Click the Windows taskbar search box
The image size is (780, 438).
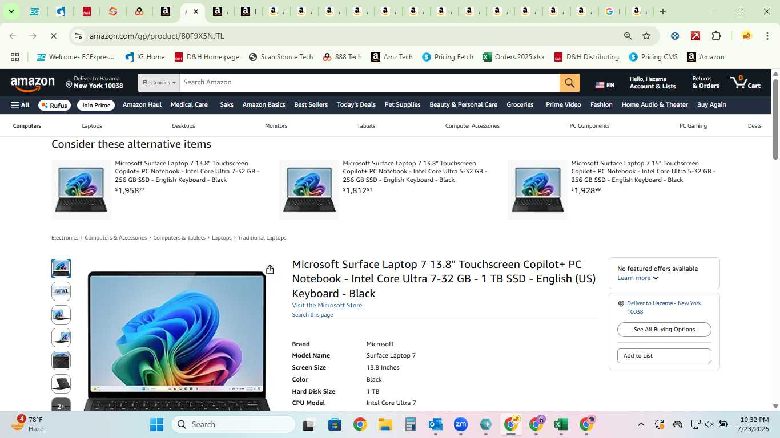point(234,424)
